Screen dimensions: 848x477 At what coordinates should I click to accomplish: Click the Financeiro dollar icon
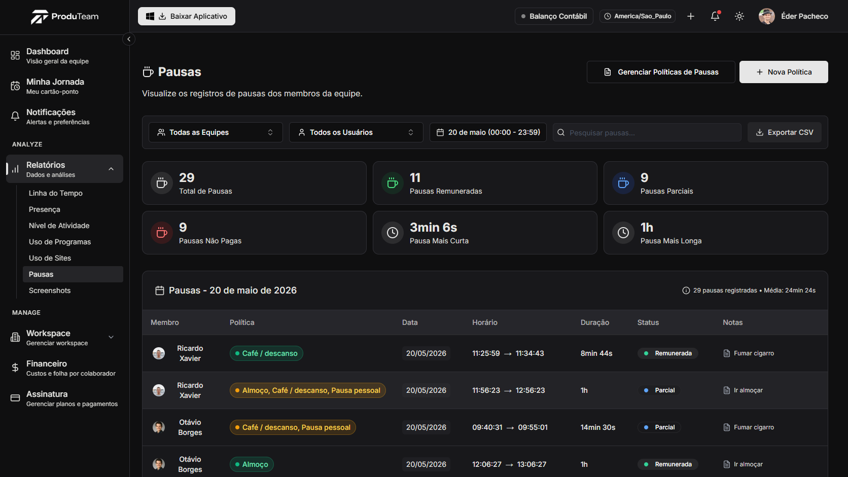point(15,368)
